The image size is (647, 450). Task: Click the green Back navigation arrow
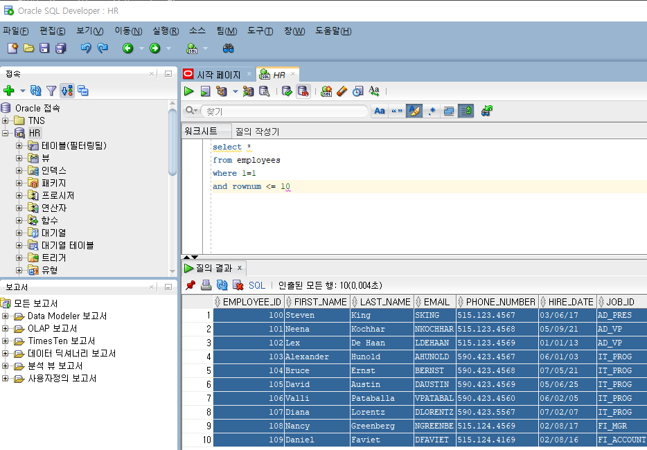pyautogui.click(x=128, y=48)
